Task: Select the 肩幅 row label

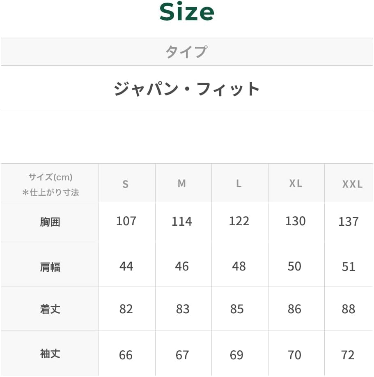Action: pos(50,267)
